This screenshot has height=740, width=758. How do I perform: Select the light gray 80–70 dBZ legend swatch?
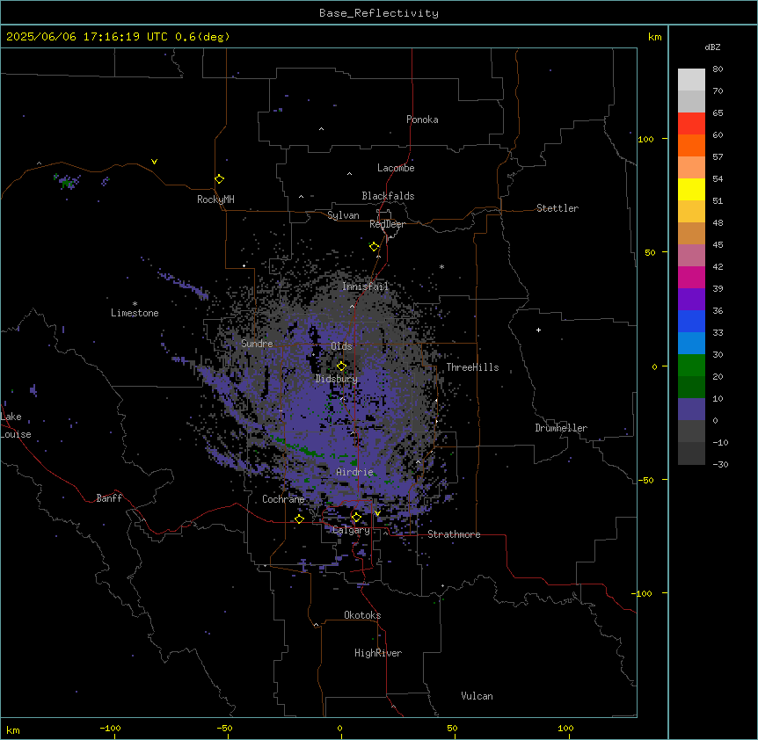click(691, 80)
